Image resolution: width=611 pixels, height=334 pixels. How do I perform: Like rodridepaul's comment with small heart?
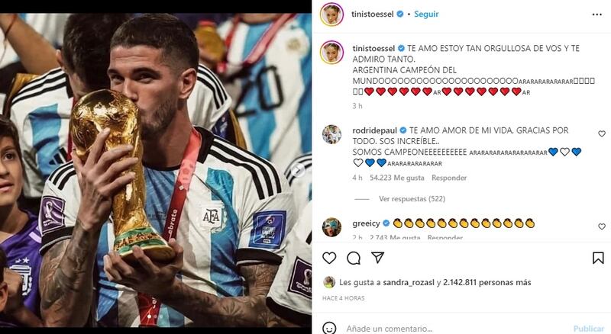(602, 133)
